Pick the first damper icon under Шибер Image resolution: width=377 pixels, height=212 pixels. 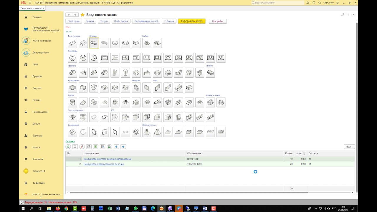(147, 43)
